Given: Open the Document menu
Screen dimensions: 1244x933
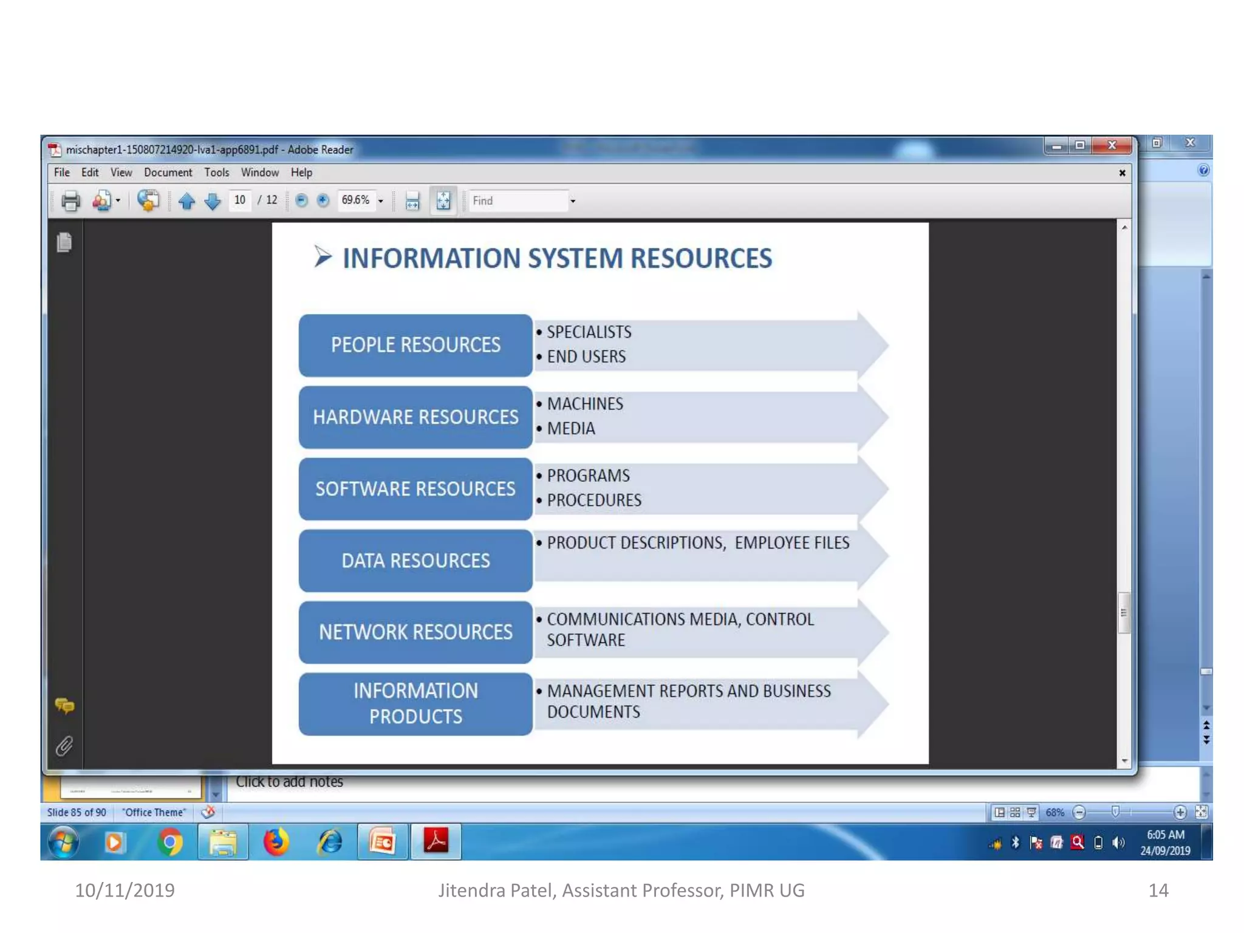Looking at the screenshot, I should pyautogui.click(x=168, y=173).
